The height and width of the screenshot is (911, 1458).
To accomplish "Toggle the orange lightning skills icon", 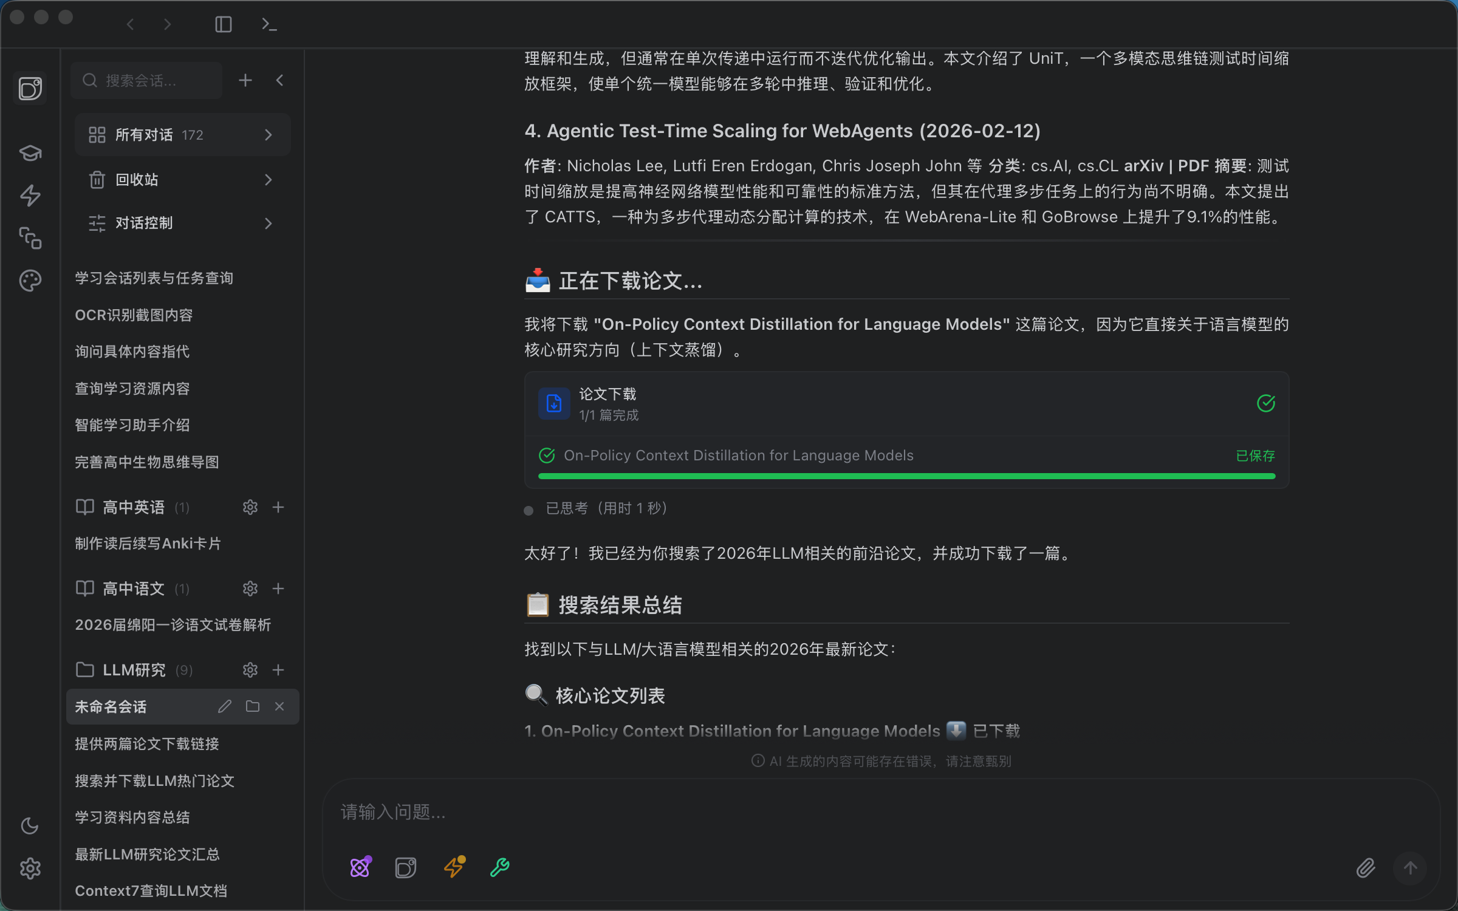I will pos(454,867).
